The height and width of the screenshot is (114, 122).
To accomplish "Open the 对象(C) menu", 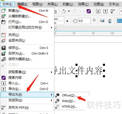I will 68,4.
